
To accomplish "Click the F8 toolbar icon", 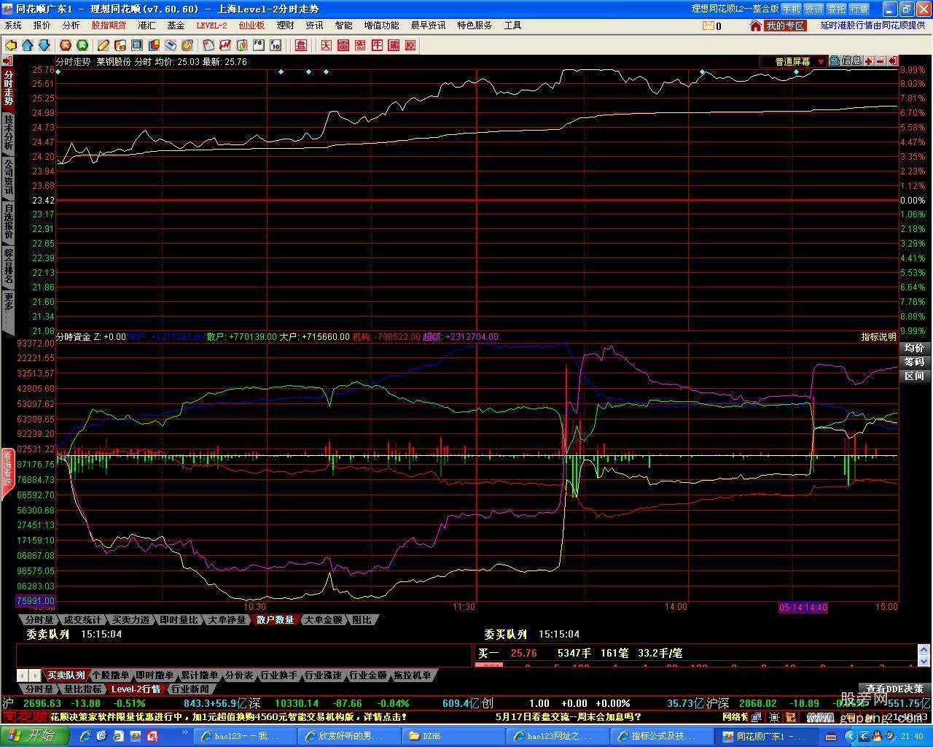I will point(258,45).
